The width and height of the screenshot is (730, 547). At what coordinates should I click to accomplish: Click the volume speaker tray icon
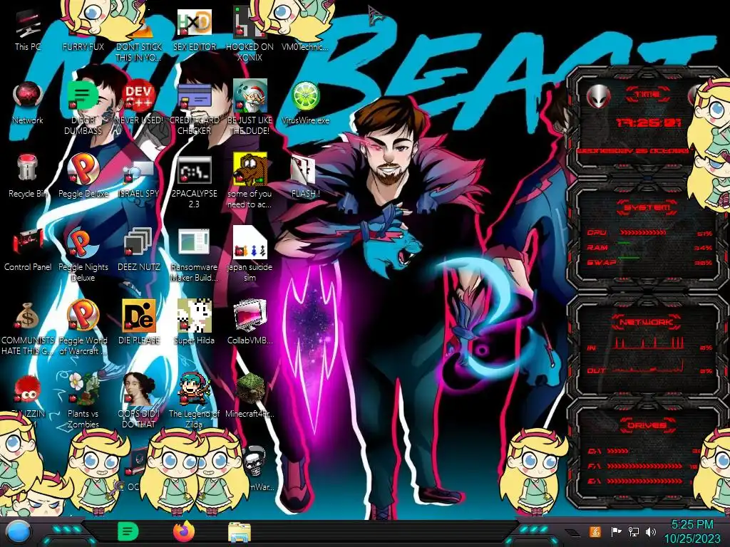[651, 531]
